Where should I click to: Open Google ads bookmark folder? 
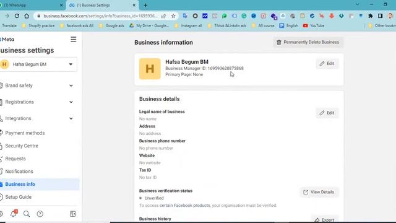(x=111, y=25)
